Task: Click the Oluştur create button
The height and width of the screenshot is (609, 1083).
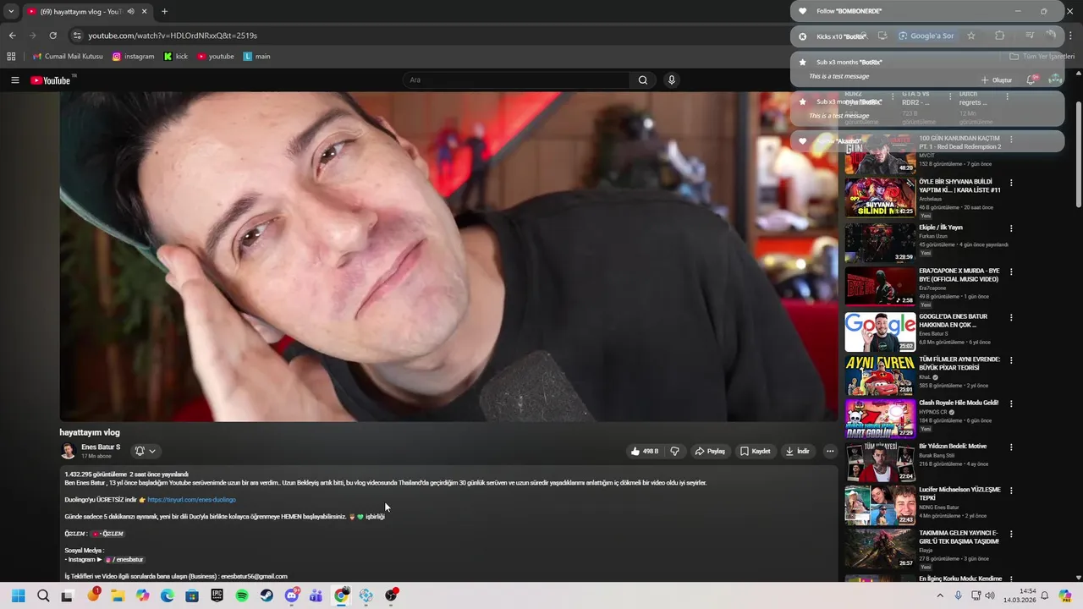Action: 996,80
